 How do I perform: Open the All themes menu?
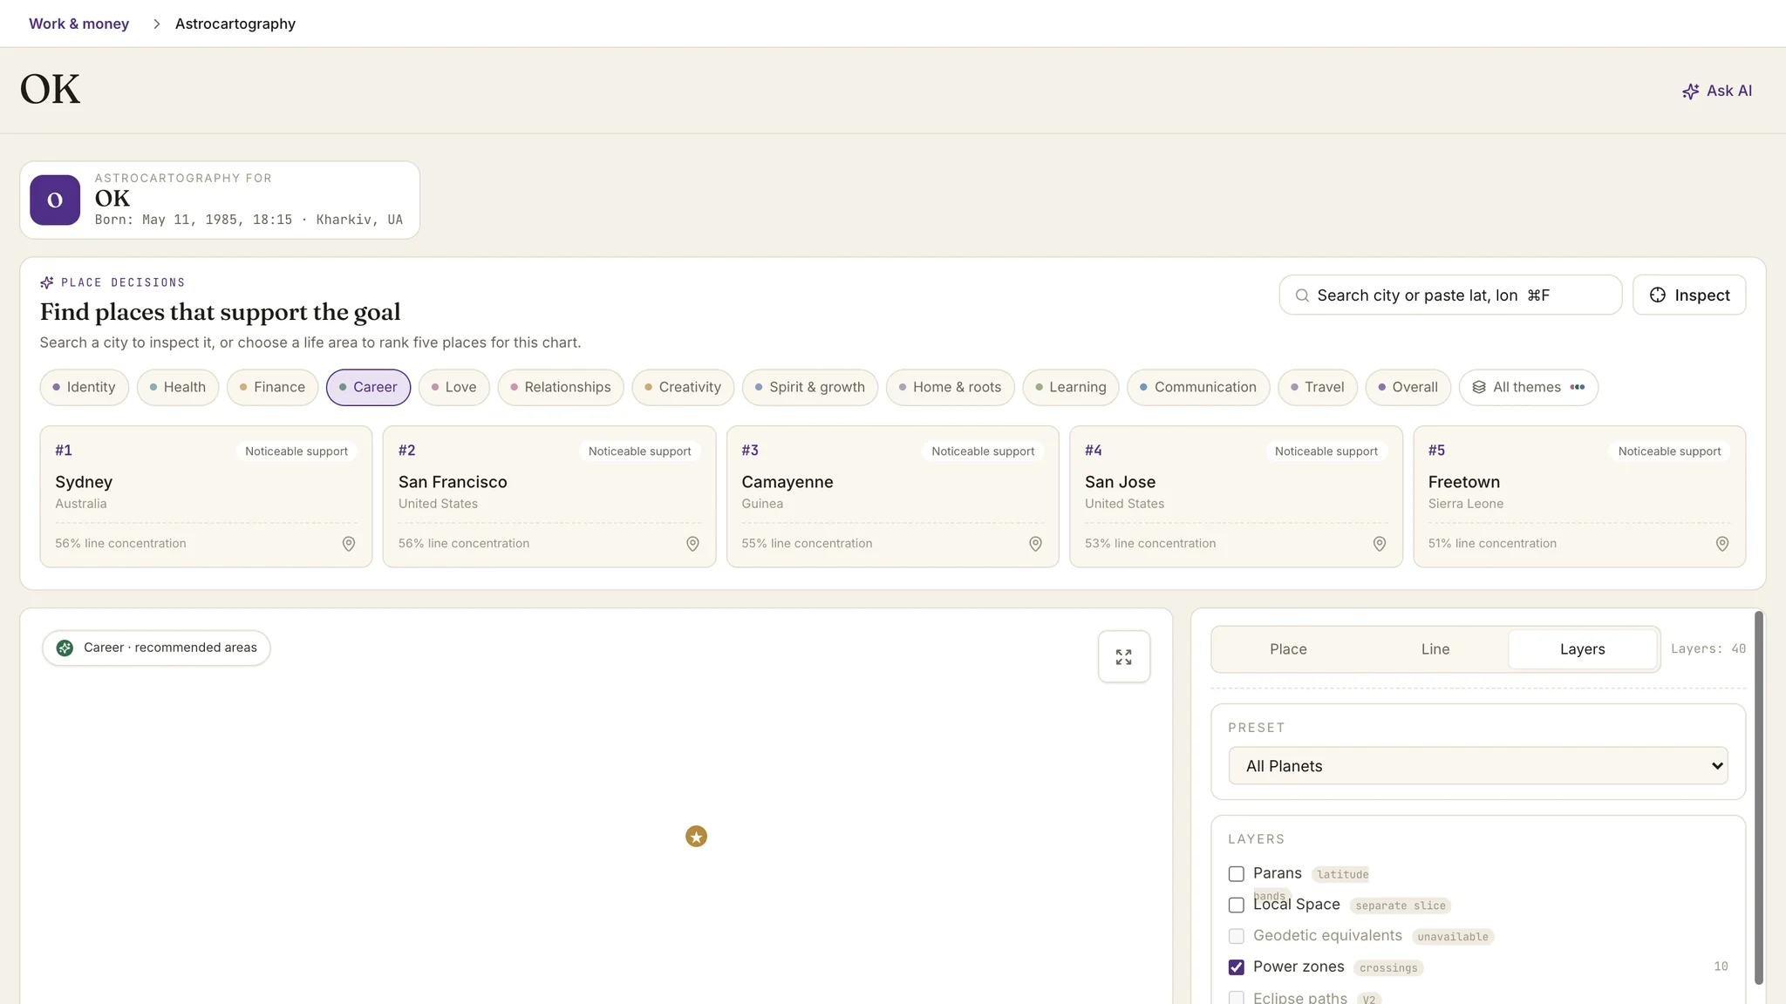click(1529, 388)
